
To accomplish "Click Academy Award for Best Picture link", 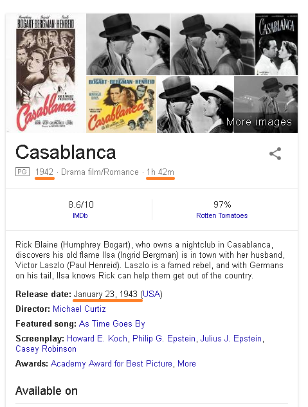I will 112,364.
